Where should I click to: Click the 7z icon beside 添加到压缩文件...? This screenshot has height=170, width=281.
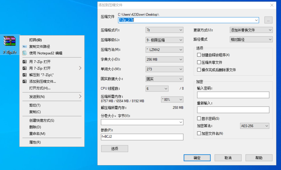click(x=25, y=82)
